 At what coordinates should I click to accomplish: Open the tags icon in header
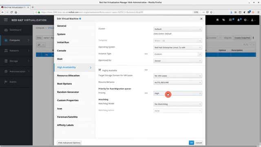pyautogui.click(x=224, y=20)
